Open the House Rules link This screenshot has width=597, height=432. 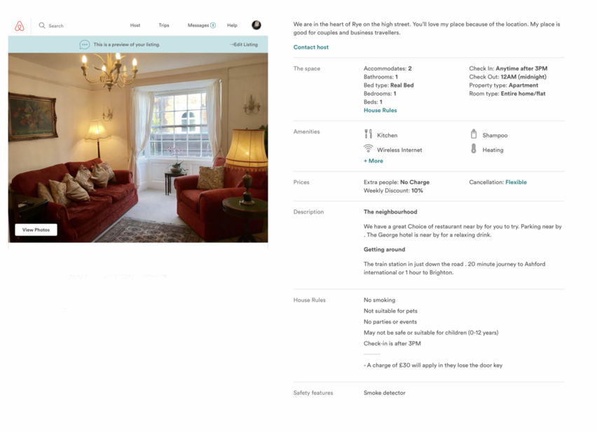click(380, 111)
